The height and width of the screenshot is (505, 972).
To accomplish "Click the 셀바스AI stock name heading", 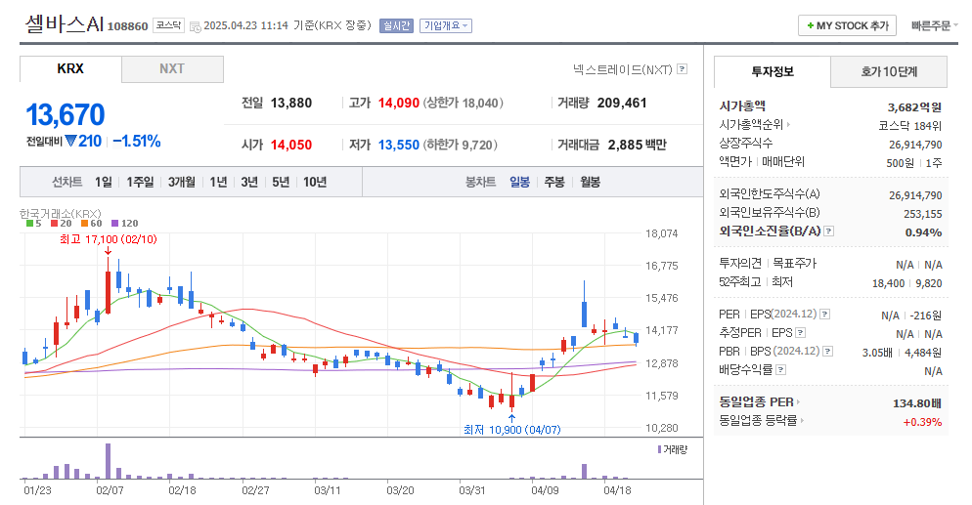I will (65, 24).
